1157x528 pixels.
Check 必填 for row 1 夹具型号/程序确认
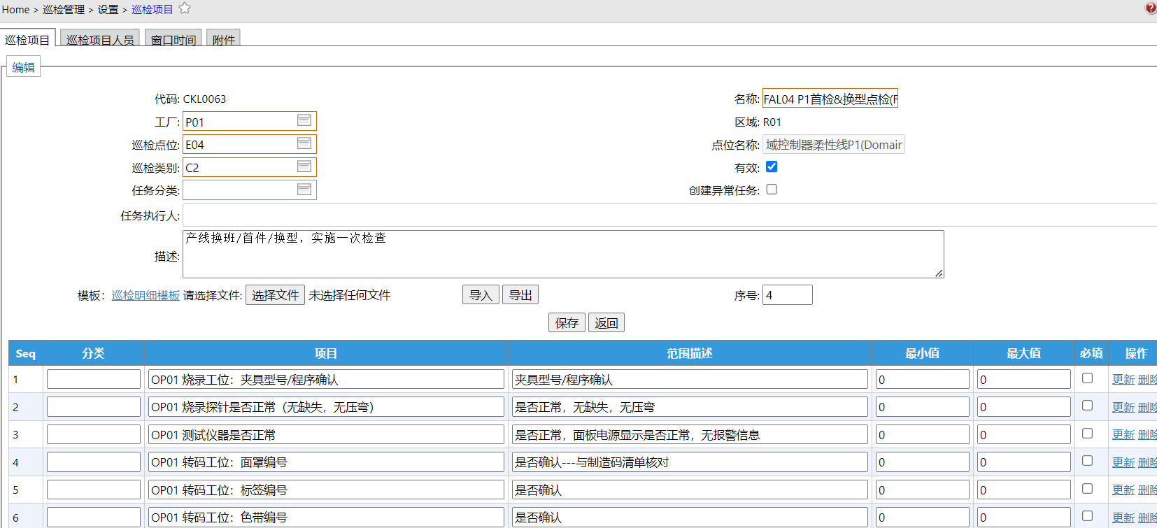point(1087,378)
